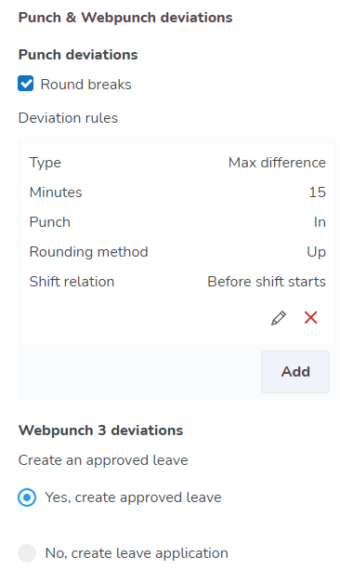The image size is (340, 570).
Task: Click the Create an approved leave label
Action: (x=103, y=460)
